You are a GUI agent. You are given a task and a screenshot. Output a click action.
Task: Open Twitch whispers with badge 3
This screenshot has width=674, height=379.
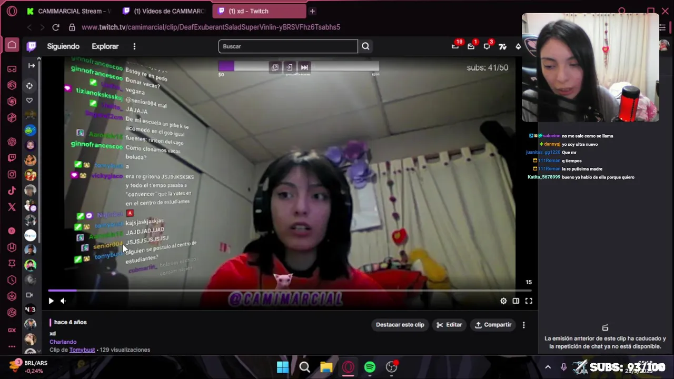[487, 46]
